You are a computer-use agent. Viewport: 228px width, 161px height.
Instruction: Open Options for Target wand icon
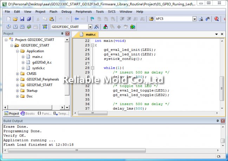point(96,27)
